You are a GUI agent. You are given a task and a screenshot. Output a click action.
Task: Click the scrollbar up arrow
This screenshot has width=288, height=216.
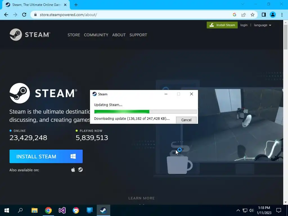tap(285, 22)
